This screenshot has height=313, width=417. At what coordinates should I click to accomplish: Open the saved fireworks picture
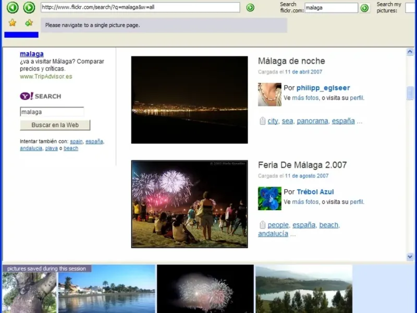coord(205,289)
